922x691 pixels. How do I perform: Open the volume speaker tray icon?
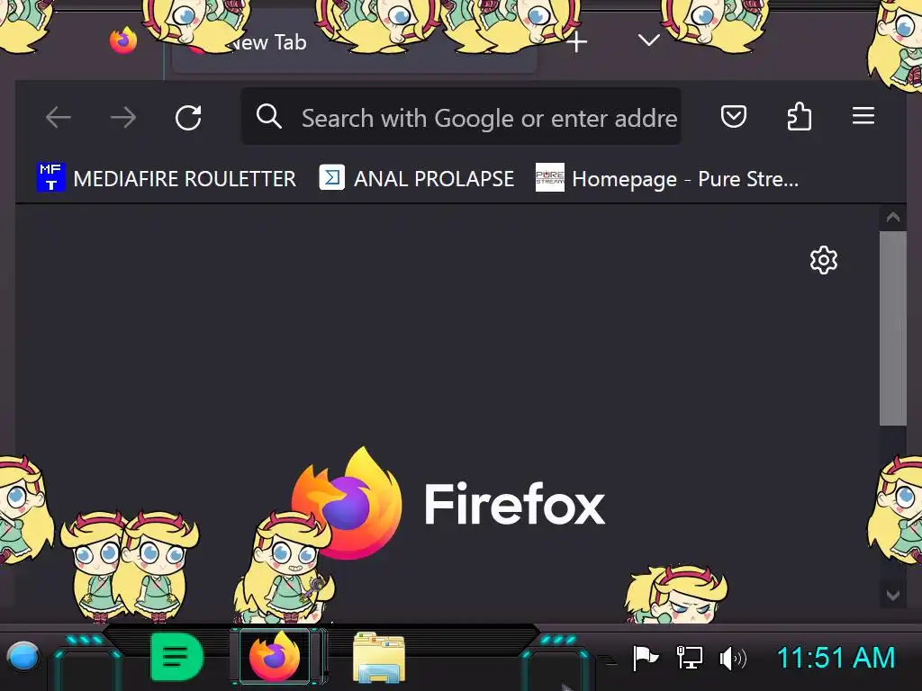point(733,658)
